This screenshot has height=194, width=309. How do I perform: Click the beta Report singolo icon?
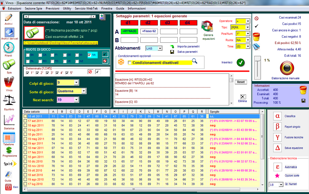click(x=278, y=127)
